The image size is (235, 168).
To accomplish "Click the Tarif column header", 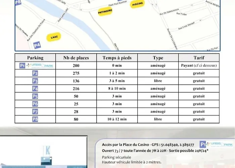I will tap(199, 58).
